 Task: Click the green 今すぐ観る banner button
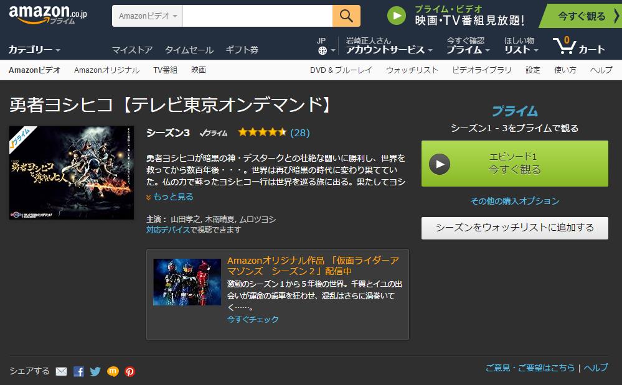[581, 16]
